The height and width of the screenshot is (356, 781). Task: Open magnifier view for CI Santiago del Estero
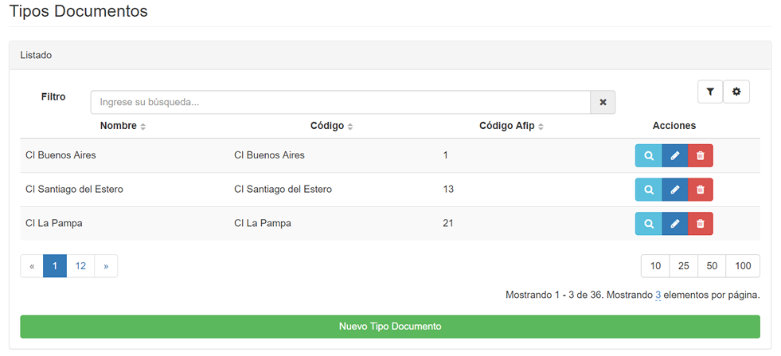pyautogui.click(x=649, y=190)
